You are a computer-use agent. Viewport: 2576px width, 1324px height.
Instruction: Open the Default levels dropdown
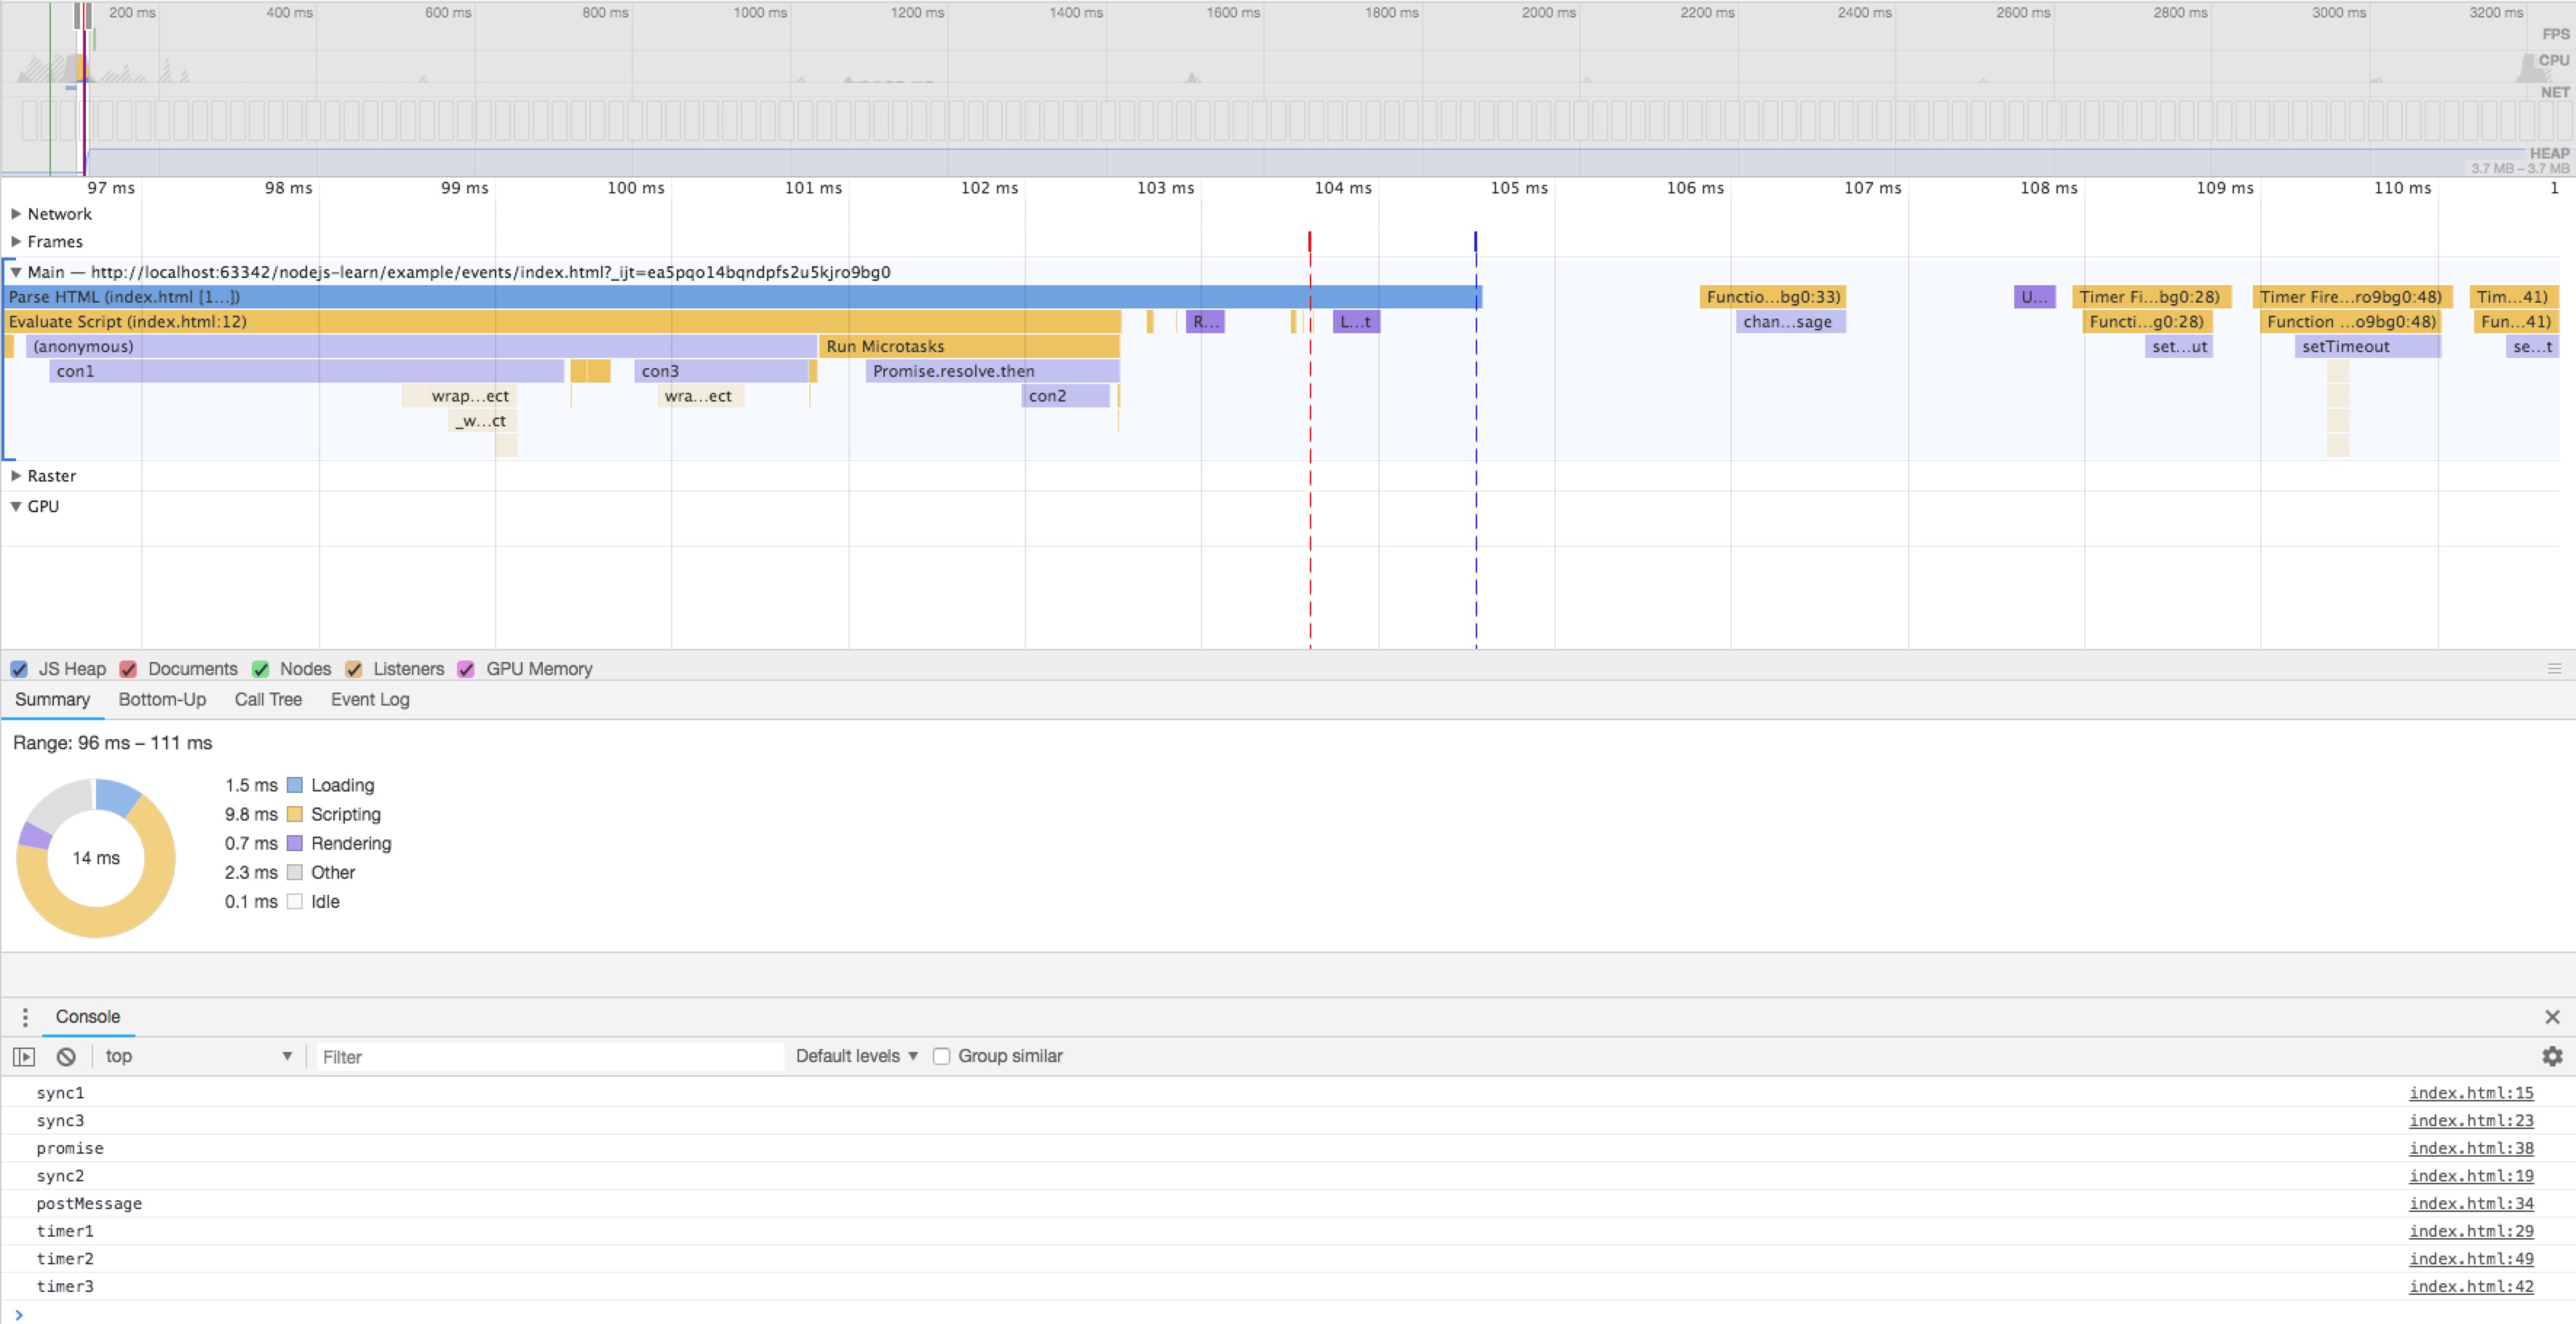(857, 1056)
